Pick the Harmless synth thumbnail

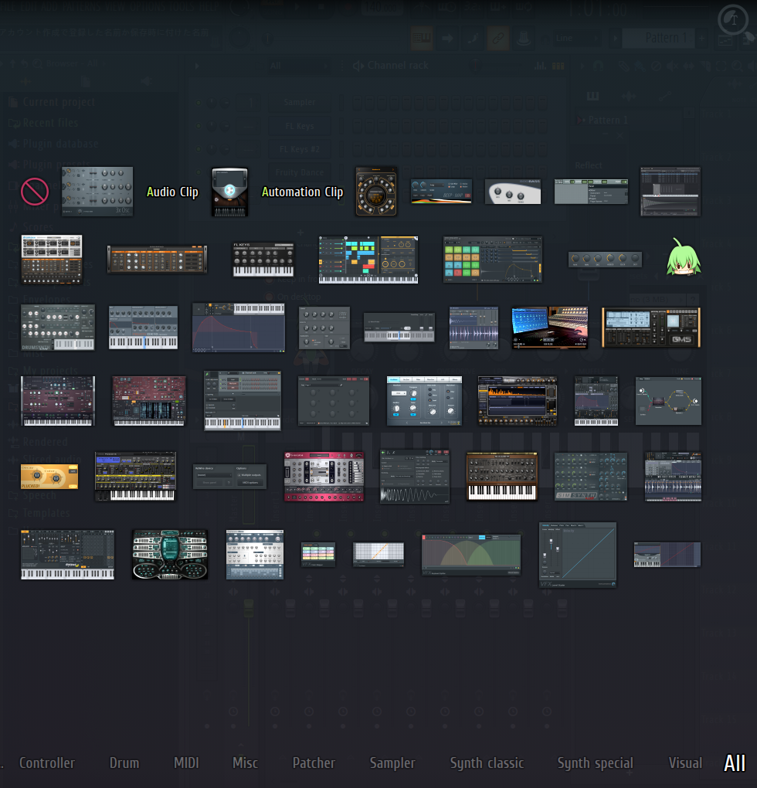[58, 400]
